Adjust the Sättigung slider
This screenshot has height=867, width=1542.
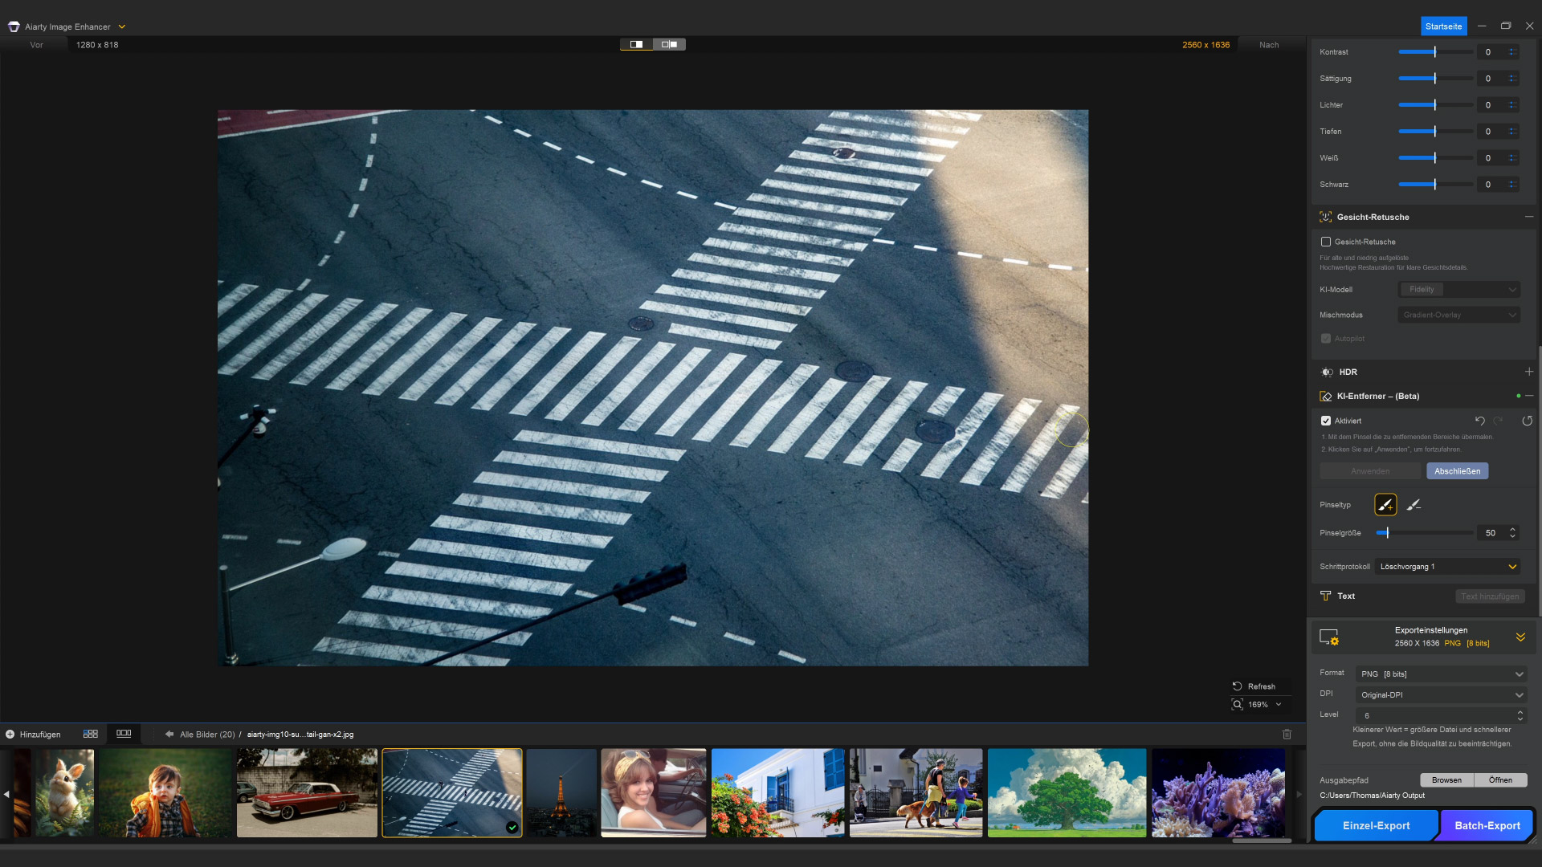coord(1435,79)
